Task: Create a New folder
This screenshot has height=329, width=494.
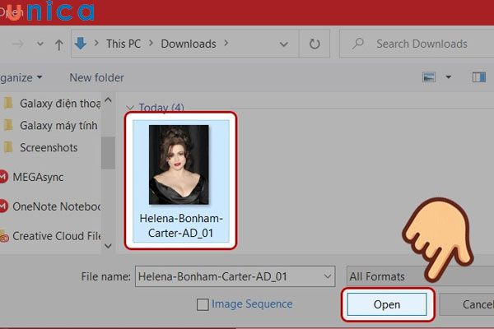Action: [96, 77]
